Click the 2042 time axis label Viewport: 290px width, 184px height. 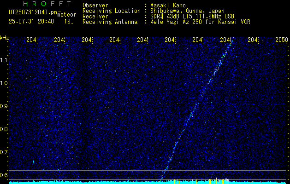(59, 40)
